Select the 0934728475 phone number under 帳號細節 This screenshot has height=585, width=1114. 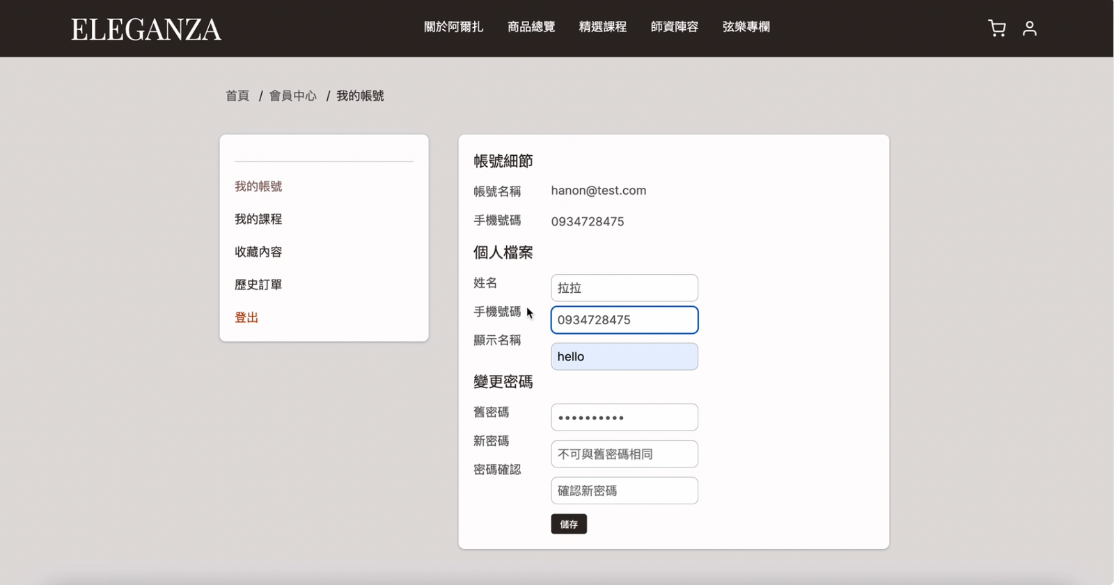(x=588, y=222)
